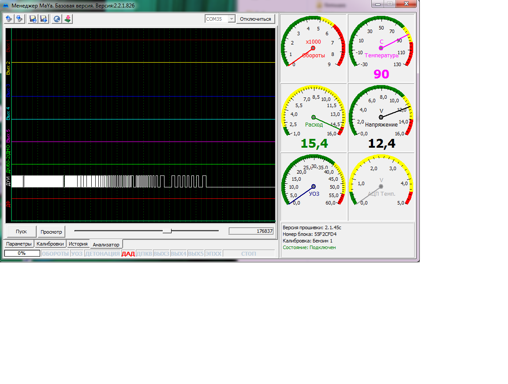Select the Анализатор tab
508x384 pixels.
click(106, 244)
